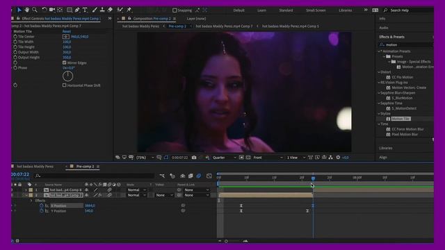Toggle Motion Blur switch enable in timeline
445x250 pixels.
click(x=199, y=176)
